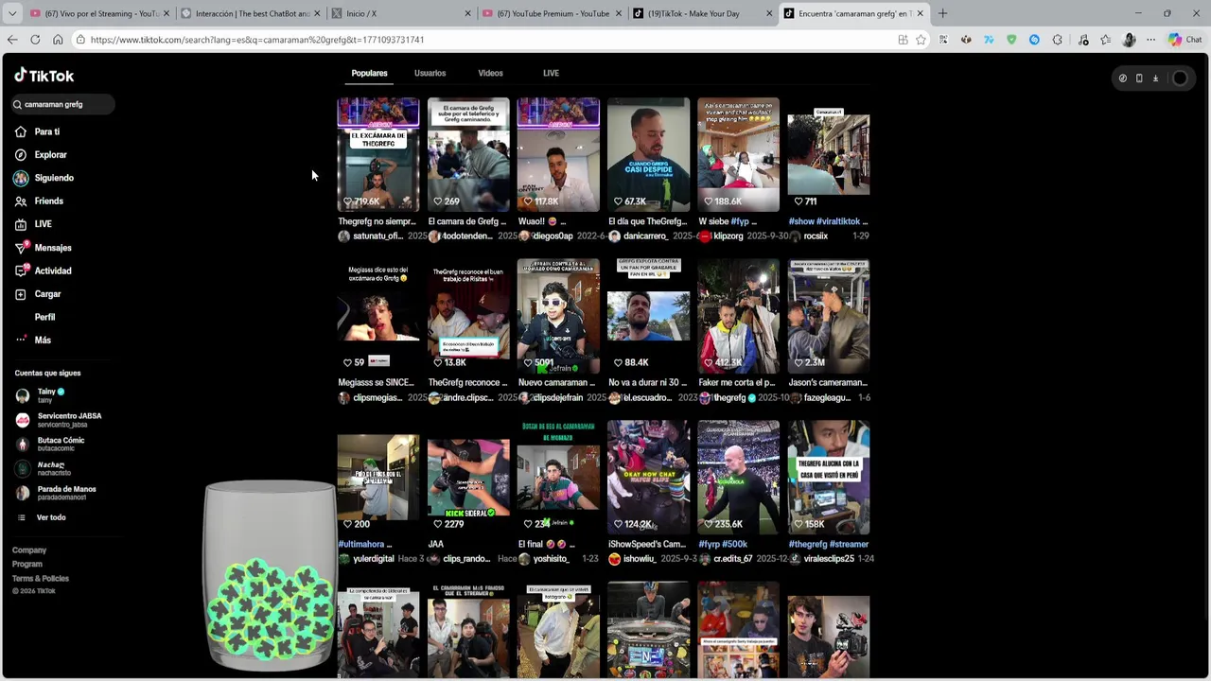Open Siguiendo feed in sidebar
1211x681 pixels.
tap(44, 178)
